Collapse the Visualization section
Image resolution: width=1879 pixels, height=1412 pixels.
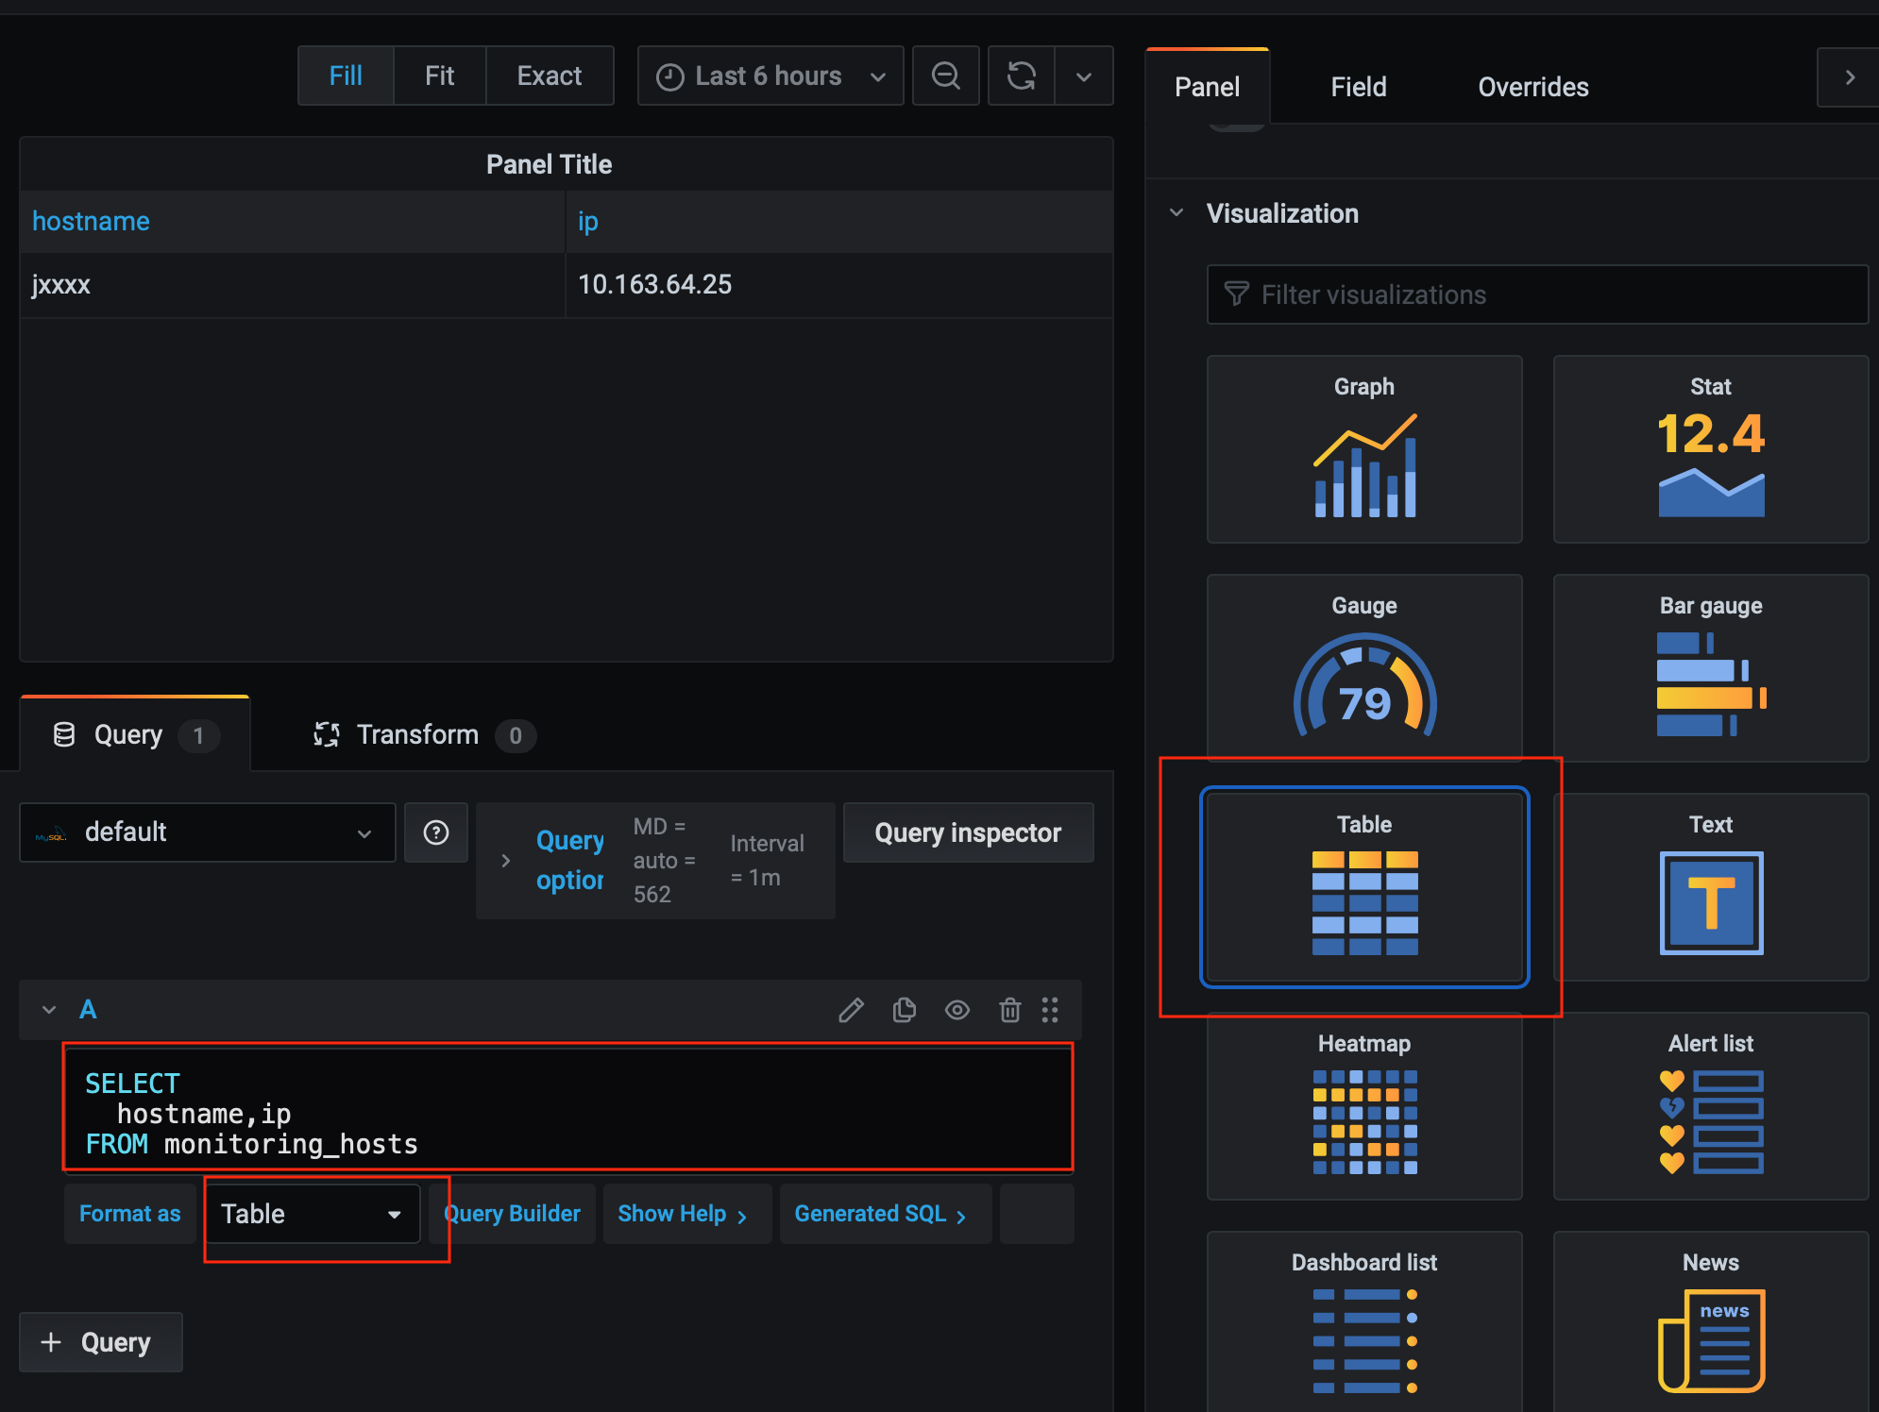[x=1177, y=213]
